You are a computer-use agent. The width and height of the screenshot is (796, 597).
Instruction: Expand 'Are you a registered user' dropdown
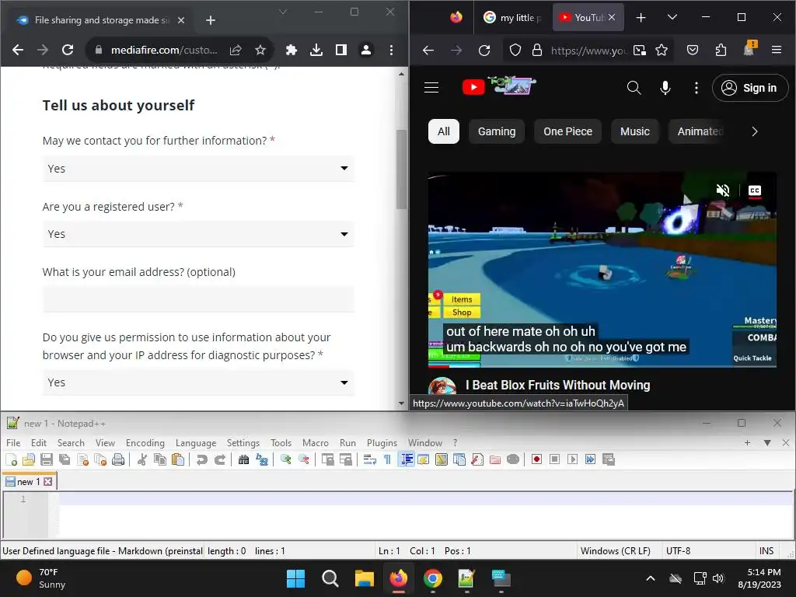click(x=198, y=234)
